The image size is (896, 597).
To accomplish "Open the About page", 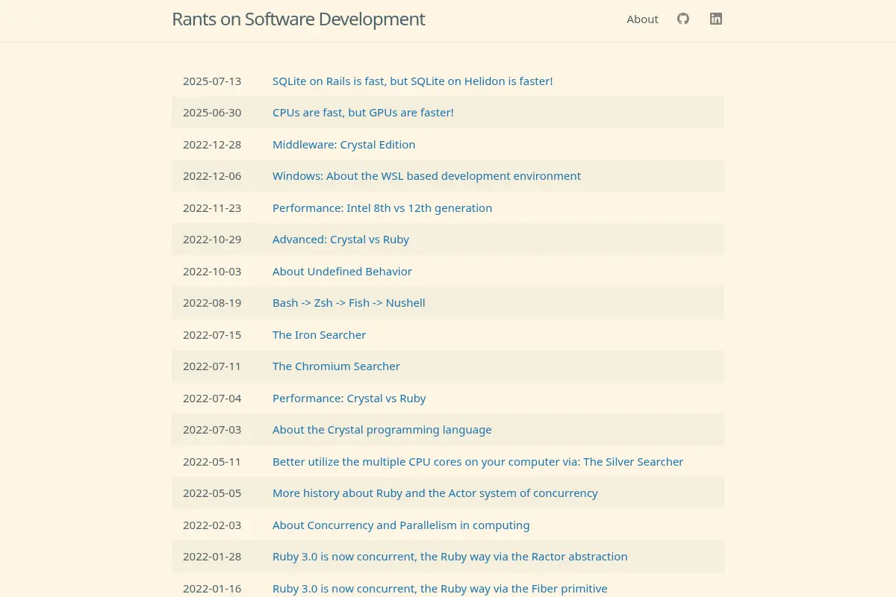I will 642,19.
